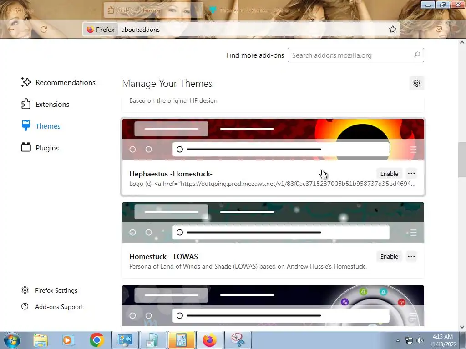
Task: Select the Themes category in sidebar
Action: [x=41, y=126]
